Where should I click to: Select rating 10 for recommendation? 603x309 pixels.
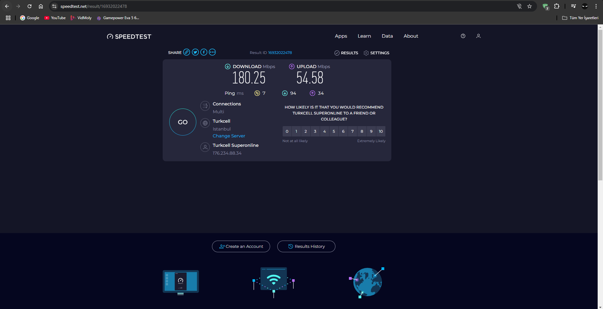point(381,131)
